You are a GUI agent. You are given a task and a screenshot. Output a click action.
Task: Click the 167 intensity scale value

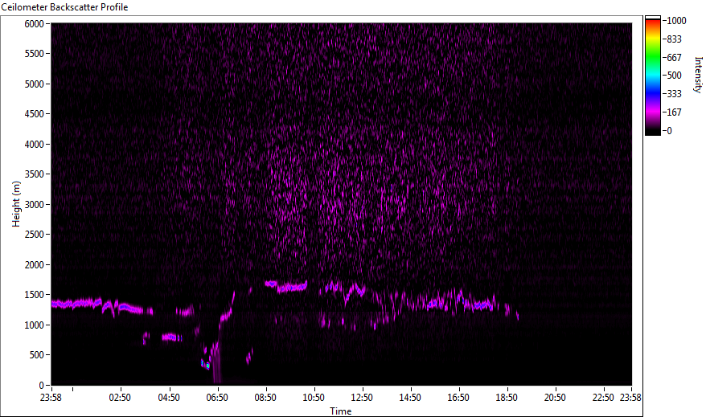tap(674, 112)
